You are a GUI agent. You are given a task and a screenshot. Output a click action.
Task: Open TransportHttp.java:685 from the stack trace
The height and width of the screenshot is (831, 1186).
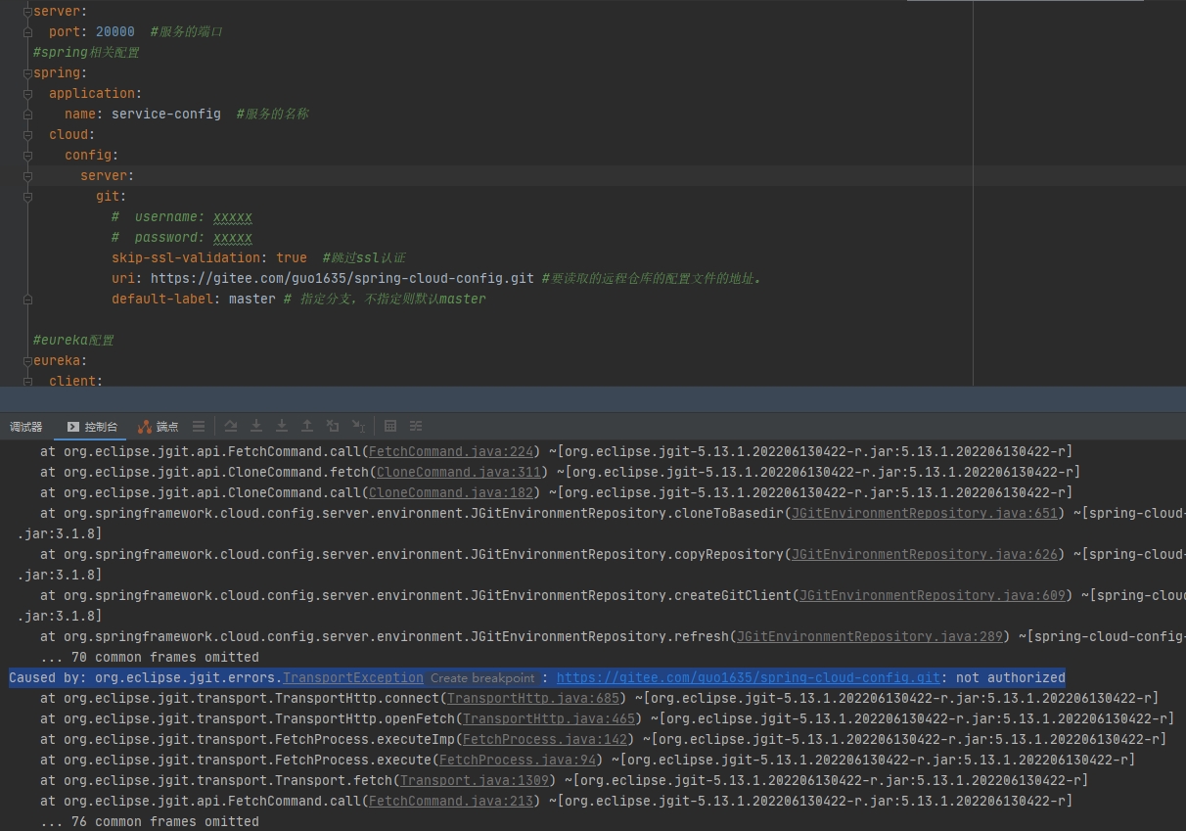coord(532,698)
